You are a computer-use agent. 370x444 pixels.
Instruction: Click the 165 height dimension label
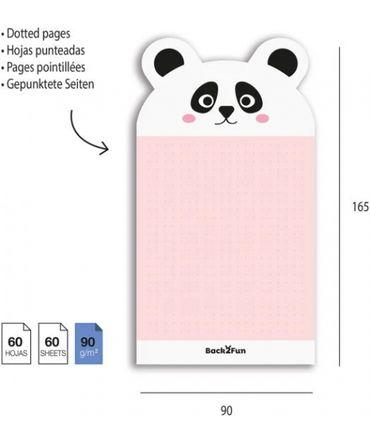coord(360,206)
